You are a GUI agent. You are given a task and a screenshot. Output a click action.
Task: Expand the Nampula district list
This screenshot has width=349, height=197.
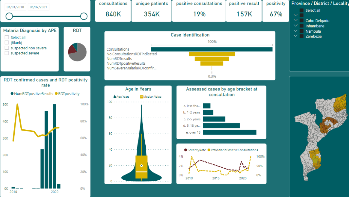pos(296,31)
